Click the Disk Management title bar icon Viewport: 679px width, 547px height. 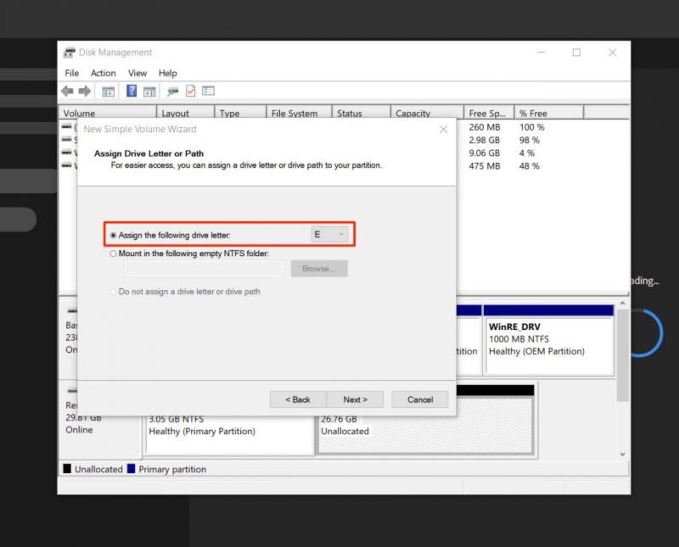(69, 52)
